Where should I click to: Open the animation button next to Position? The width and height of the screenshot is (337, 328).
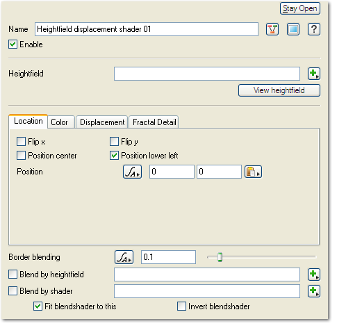click(132, 172)
